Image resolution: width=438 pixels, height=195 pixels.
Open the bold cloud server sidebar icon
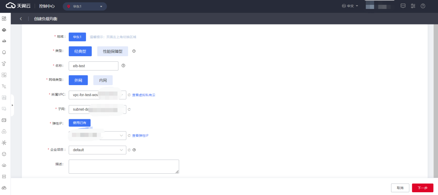4,30
